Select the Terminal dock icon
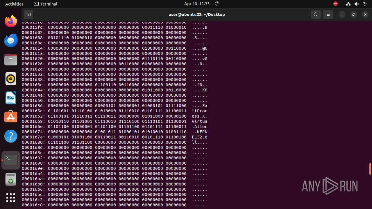This screenshot has width=372, height=209. click(x=11, y=160)
